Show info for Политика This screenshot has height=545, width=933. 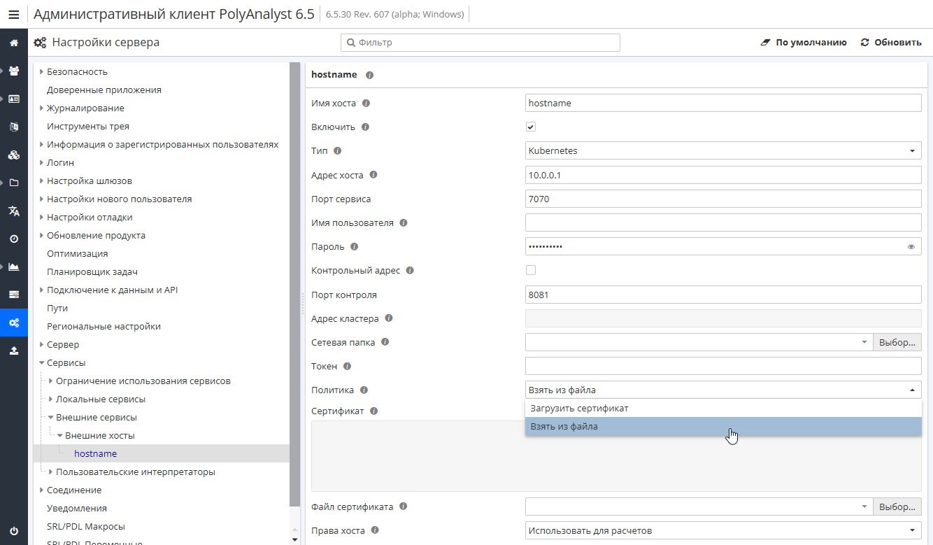coord(364,390)
